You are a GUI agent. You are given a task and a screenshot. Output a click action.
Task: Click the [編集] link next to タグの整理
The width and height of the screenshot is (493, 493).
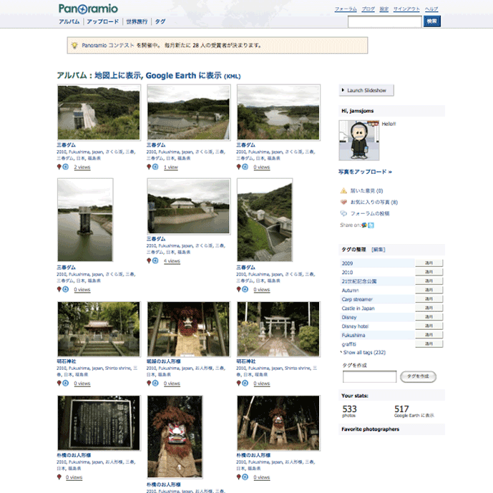coord(379,249)
